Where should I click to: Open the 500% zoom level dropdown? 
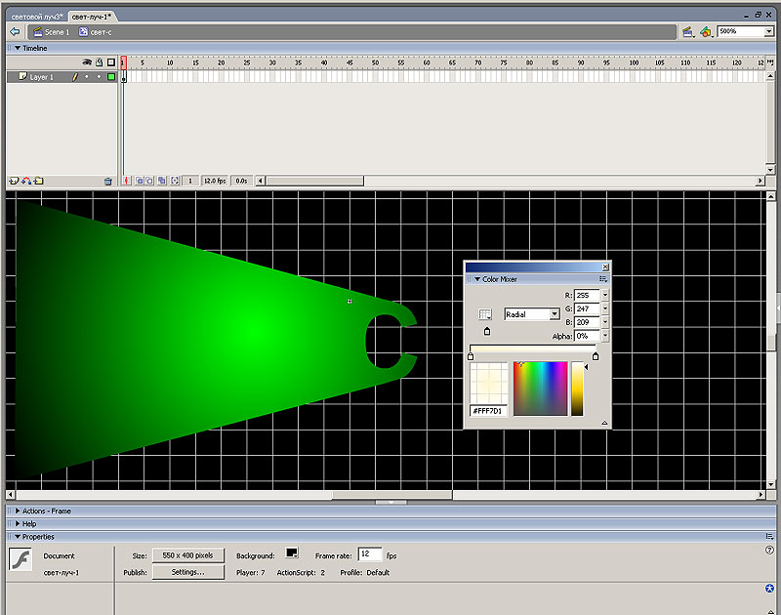[768, 31]
